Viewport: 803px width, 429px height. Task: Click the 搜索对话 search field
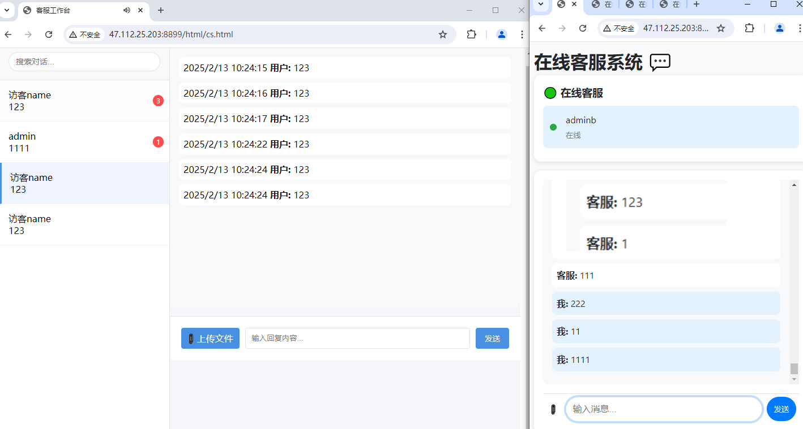[x=84, y=62]
